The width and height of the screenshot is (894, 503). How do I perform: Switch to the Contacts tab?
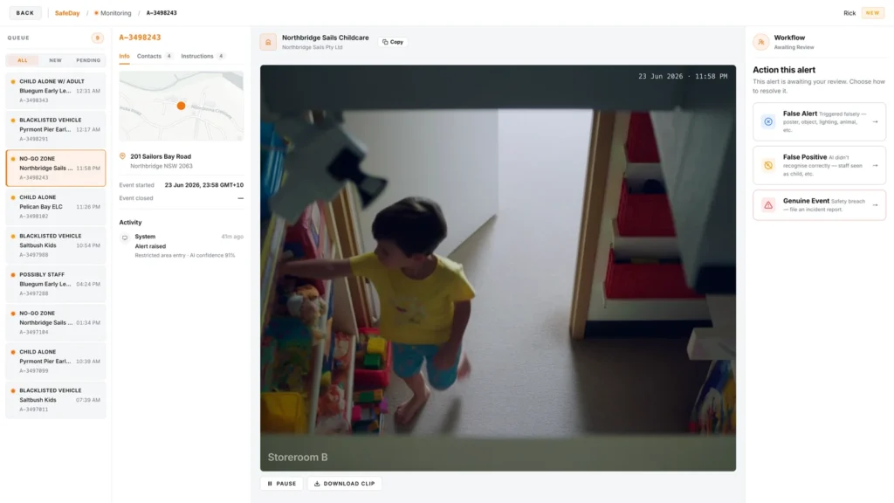(x=155, y=57)
